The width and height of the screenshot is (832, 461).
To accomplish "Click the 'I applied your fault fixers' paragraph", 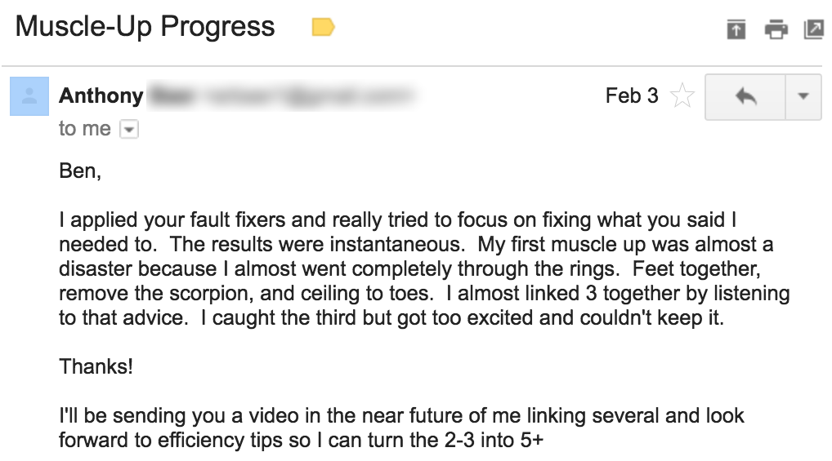I will [424, 268].
